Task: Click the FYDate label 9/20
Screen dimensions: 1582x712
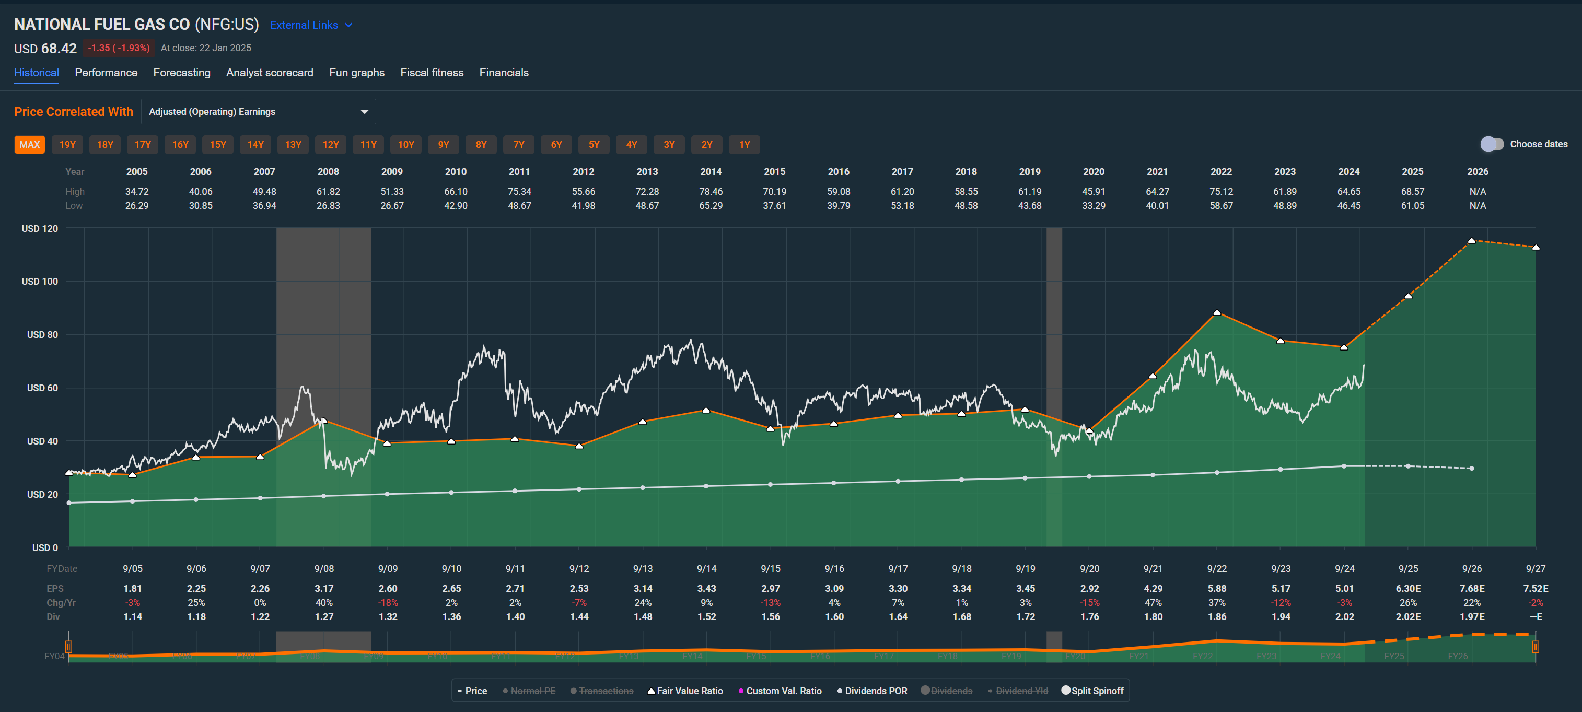Action: [1089, 569]
